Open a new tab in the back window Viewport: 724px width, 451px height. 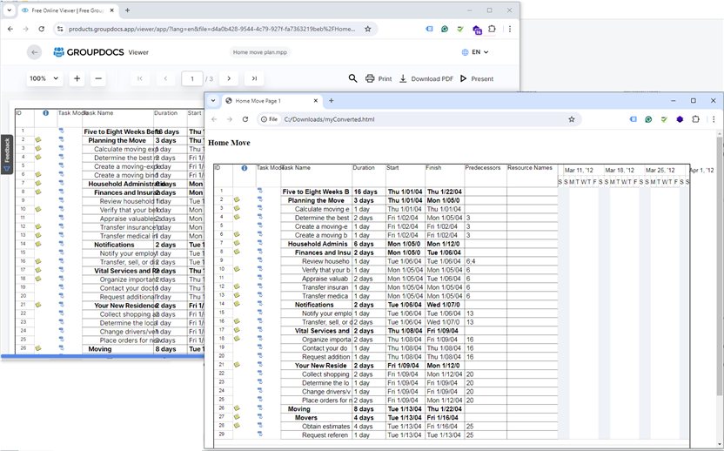127,10
